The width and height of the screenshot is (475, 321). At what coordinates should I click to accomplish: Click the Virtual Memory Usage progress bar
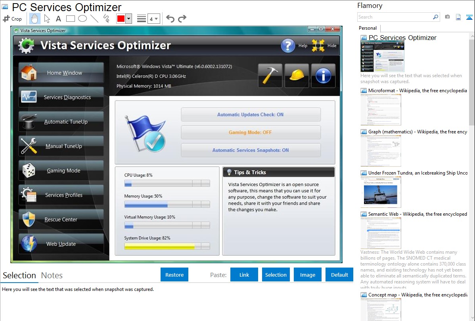pyautogui.click(x=167, y=225)
